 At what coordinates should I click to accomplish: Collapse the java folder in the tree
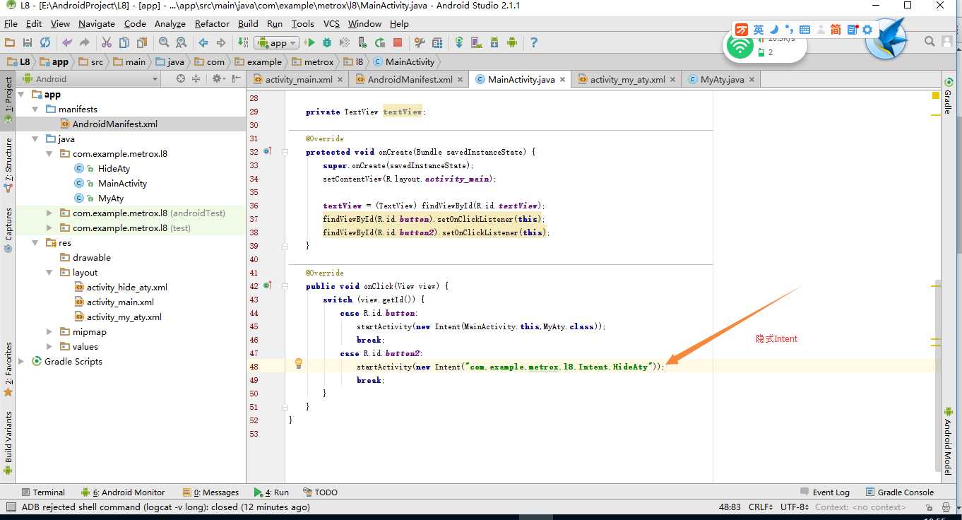click(x=35, y=139)
